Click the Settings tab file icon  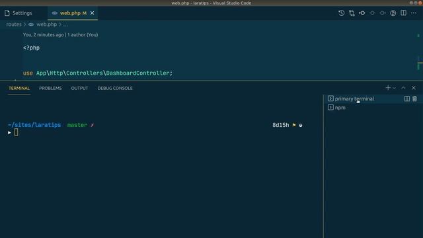(x=7, y=13)
